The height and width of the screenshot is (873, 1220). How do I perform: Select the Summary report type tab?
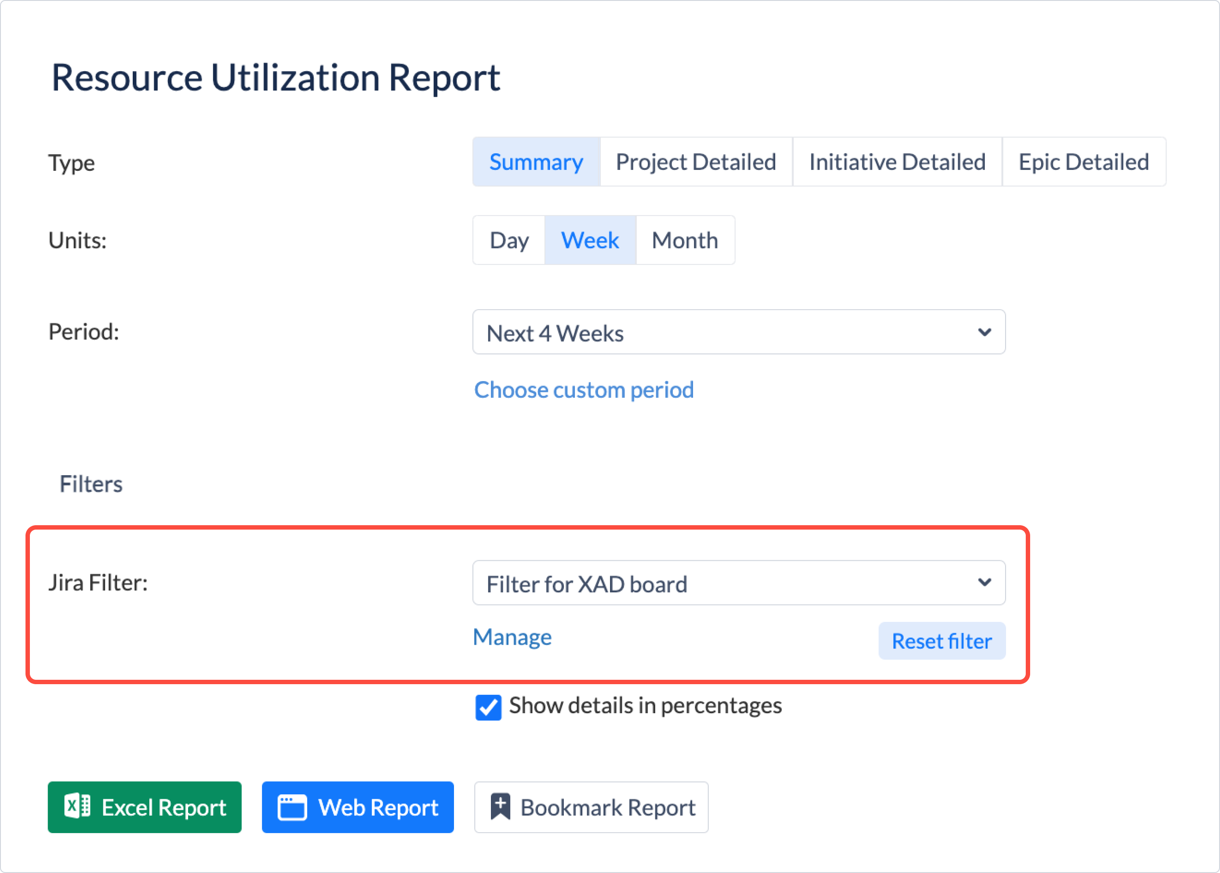(x=536, y=162)
